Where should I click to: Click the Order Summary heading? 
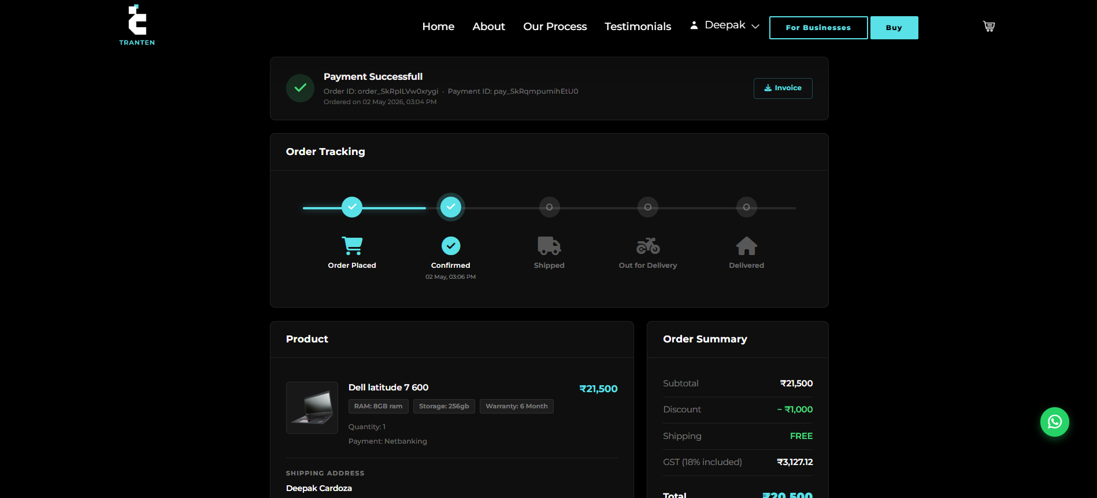705,339
